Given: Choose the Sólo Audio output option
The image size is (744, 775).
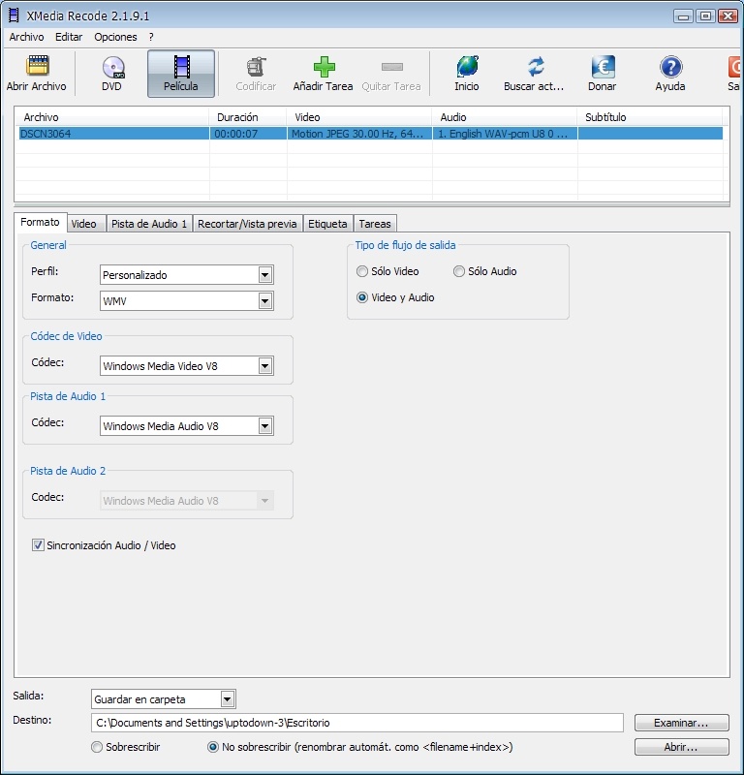Looking at the screenshot, I should click(x=460, y=272).
